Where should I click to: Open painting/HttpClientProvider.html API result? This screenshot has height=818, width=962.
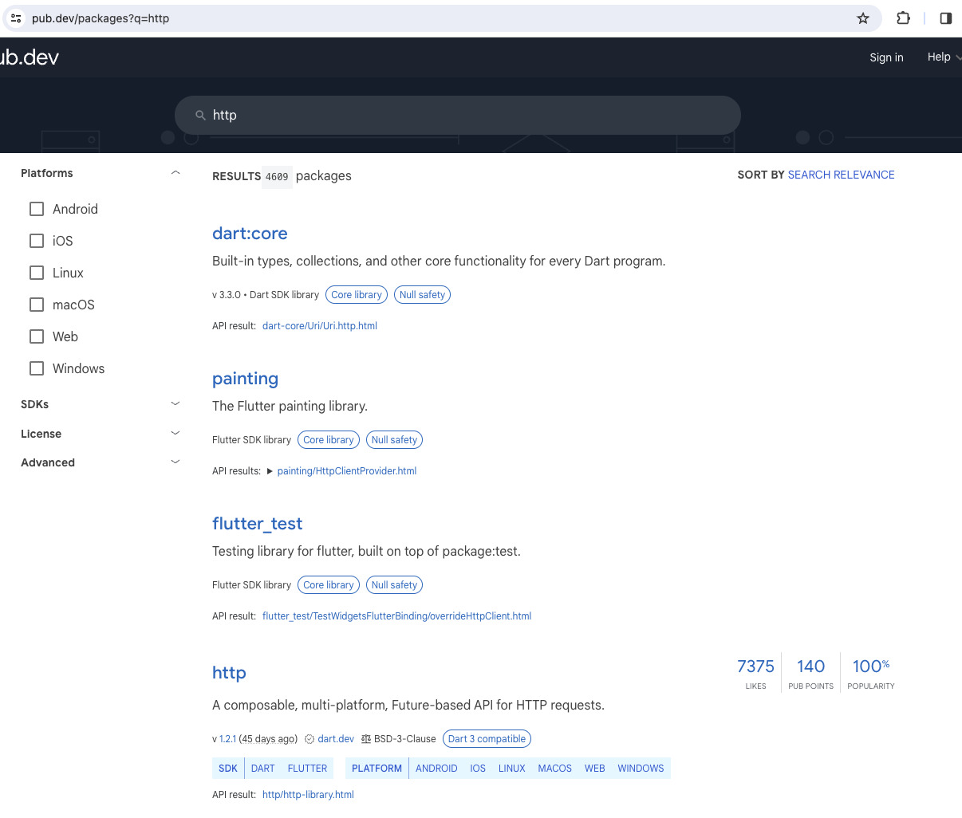tap(347, 471)
